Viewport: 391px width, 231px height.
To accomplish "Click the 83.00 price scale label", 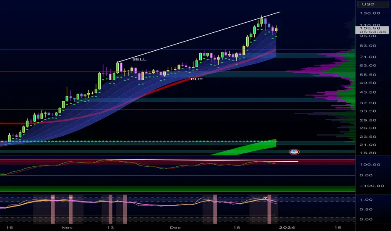I will click(x=368, y=46).
